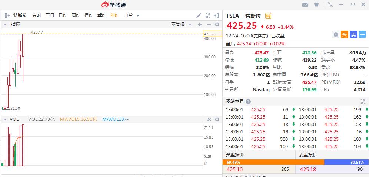Set a price alert bell icon
The image size is (369, 177).
point(336,34)
